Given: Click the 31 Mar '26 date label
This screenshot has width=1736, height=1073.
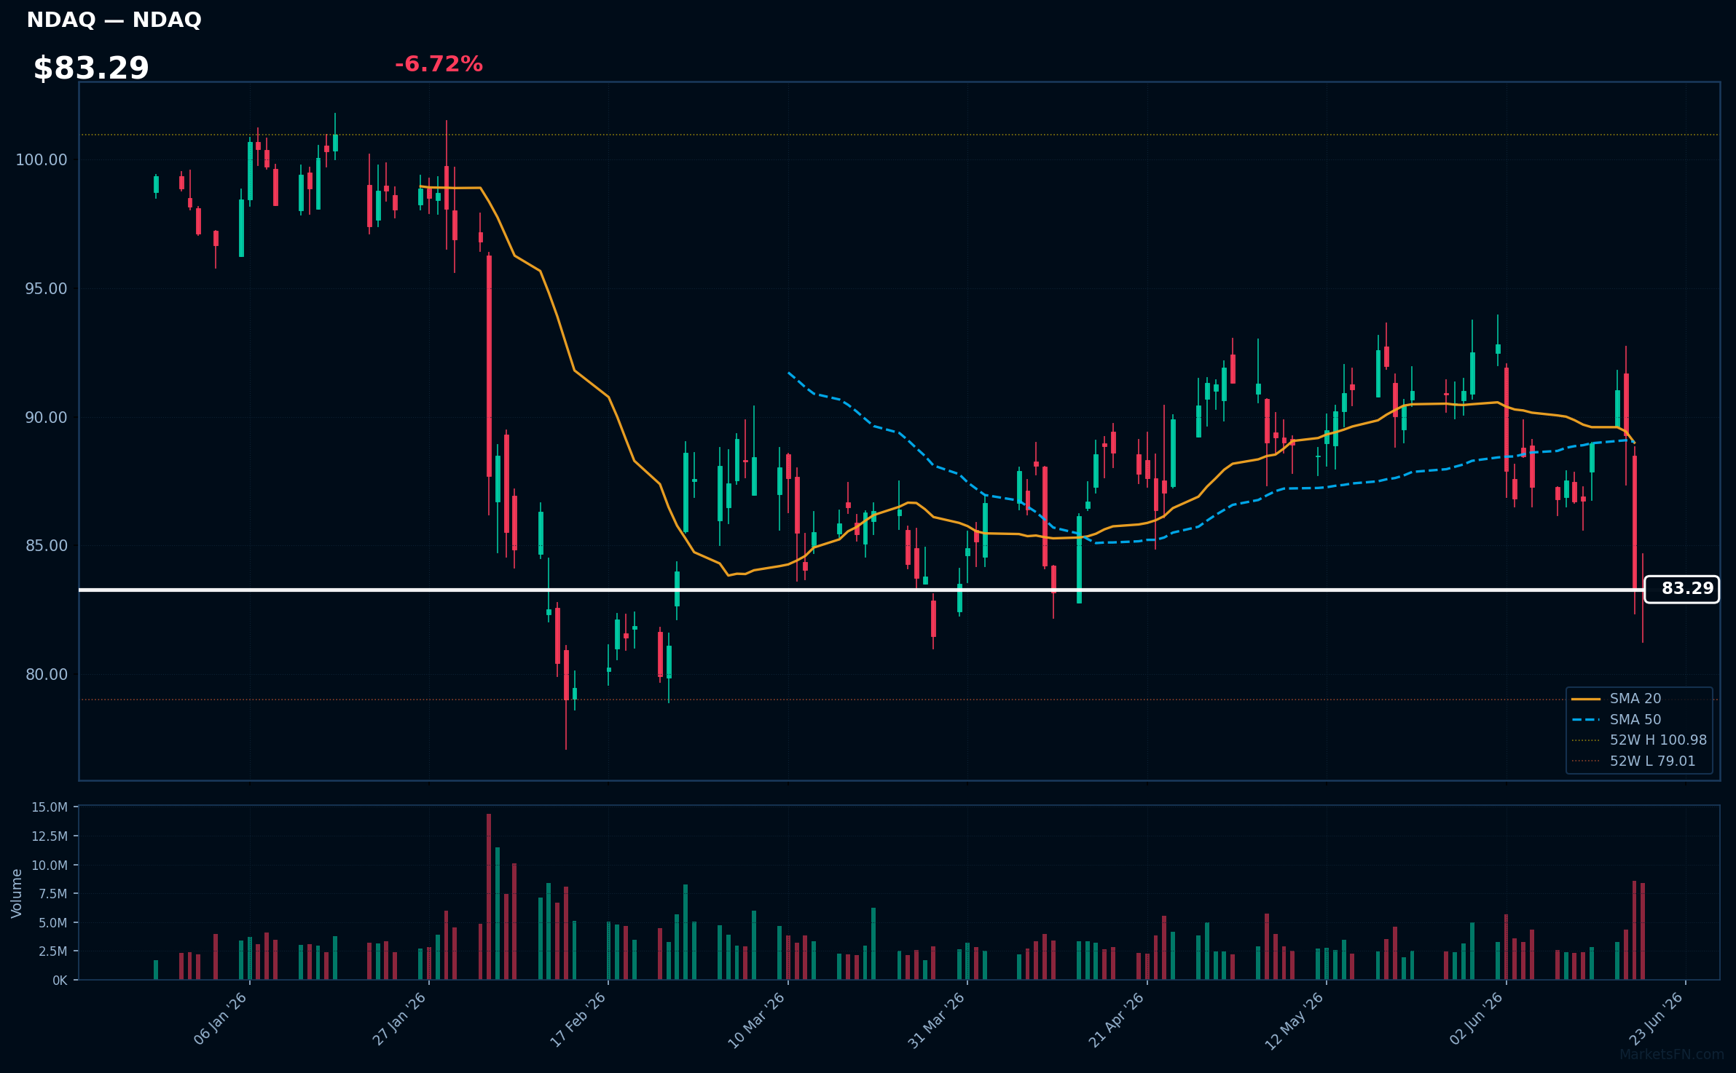Looking at the screenshot, I should coord(936,1020).
